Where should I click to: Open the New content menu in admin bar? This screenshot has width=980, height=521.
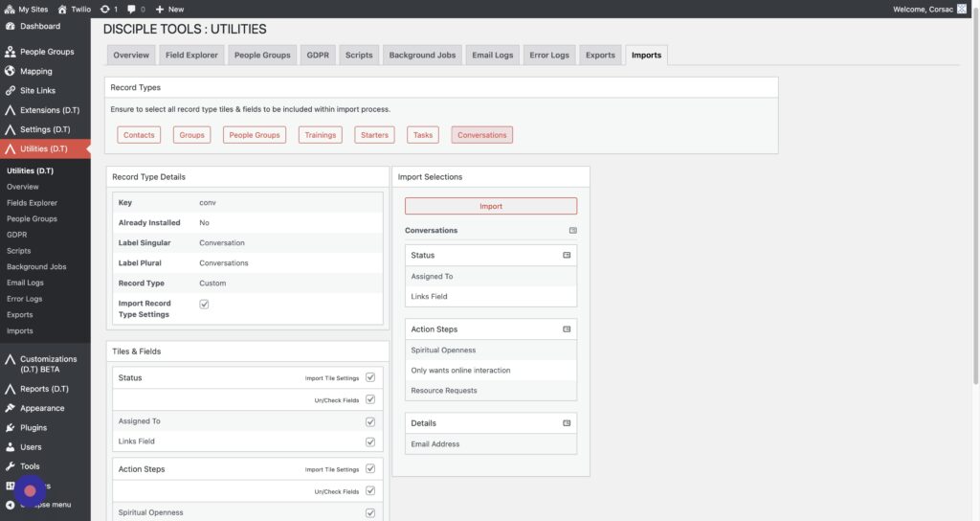pyautogui.click(x=169, y=9)
